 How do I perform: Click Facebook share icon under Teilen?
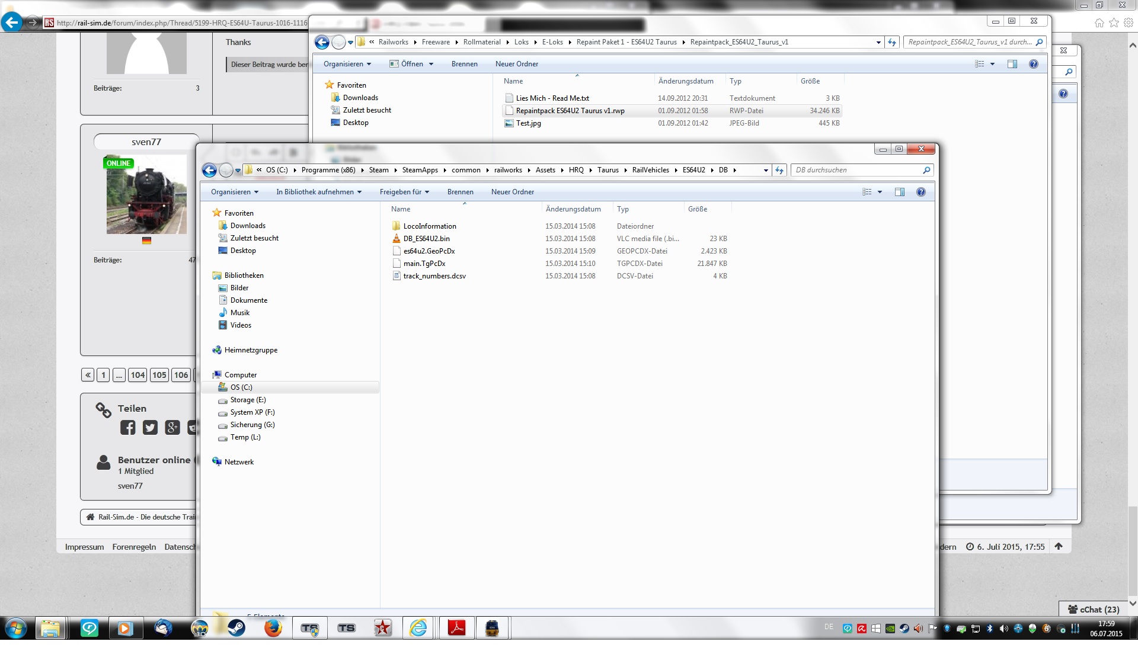[x=127, y=428]
